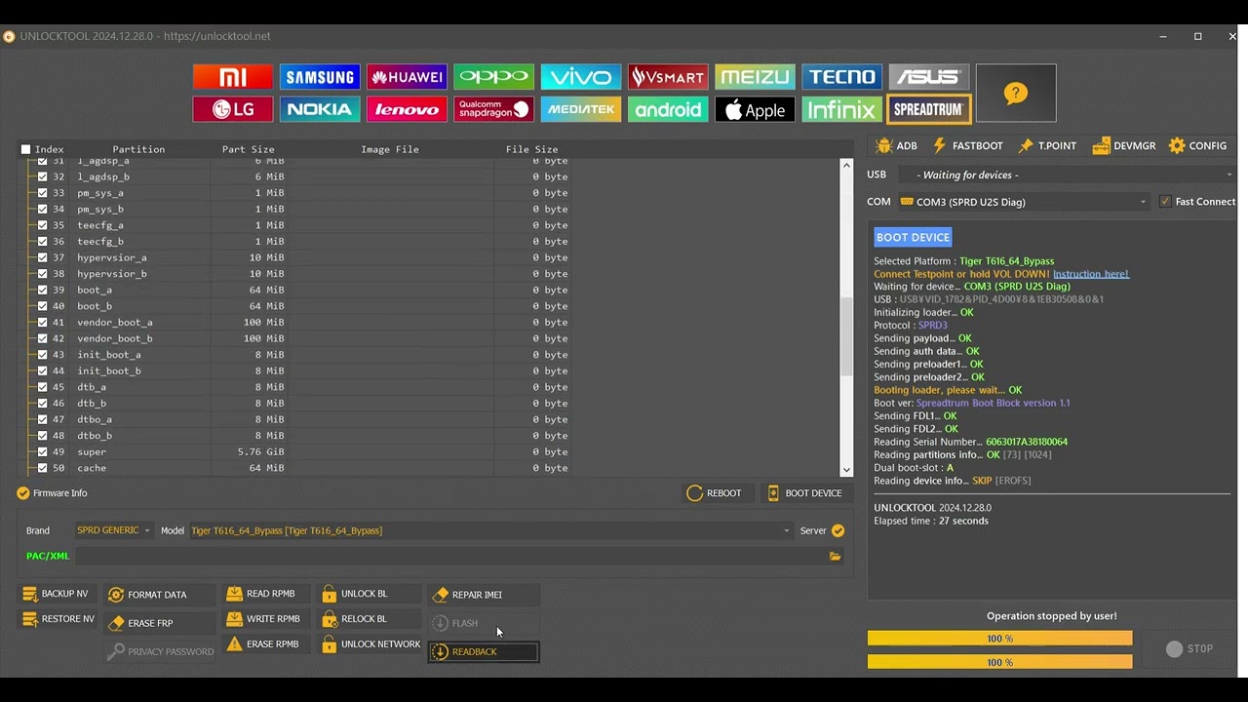The height and width of the screenshot is (702, 1248).
Task: Open DEVMGR device manager tab
Action: click(1124, 146)
